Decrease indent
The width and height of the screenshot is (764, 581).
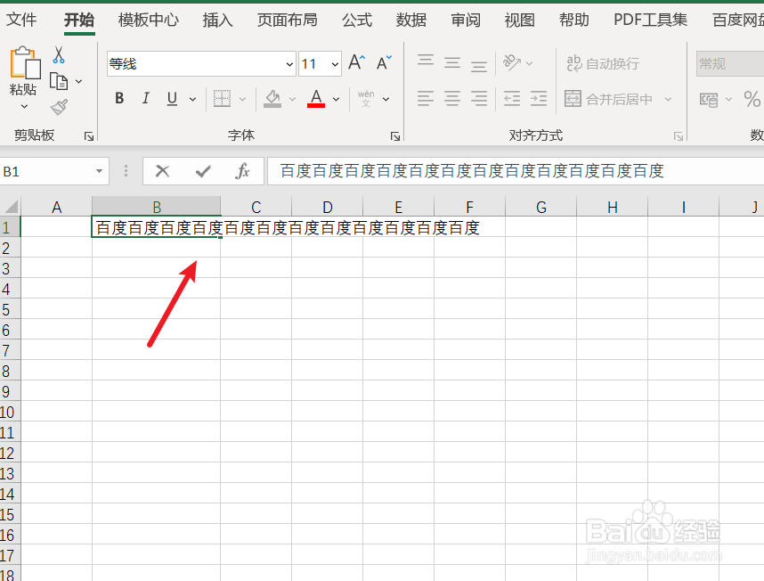512,99
